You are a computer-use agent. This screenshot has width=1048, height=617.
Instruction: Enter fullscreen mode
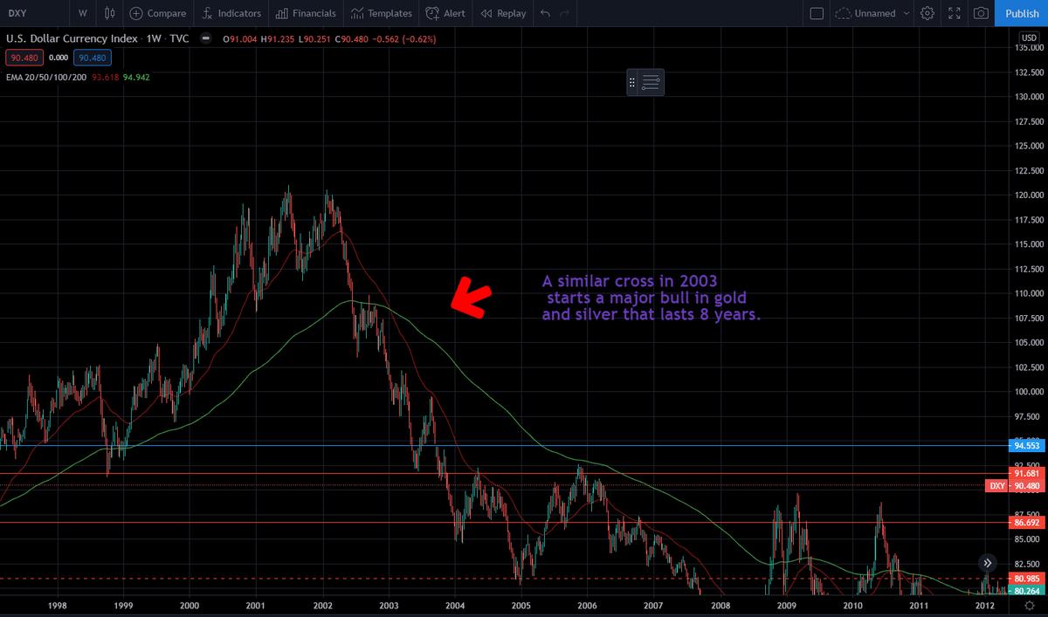pyautogui.click(x=954, y=13)
